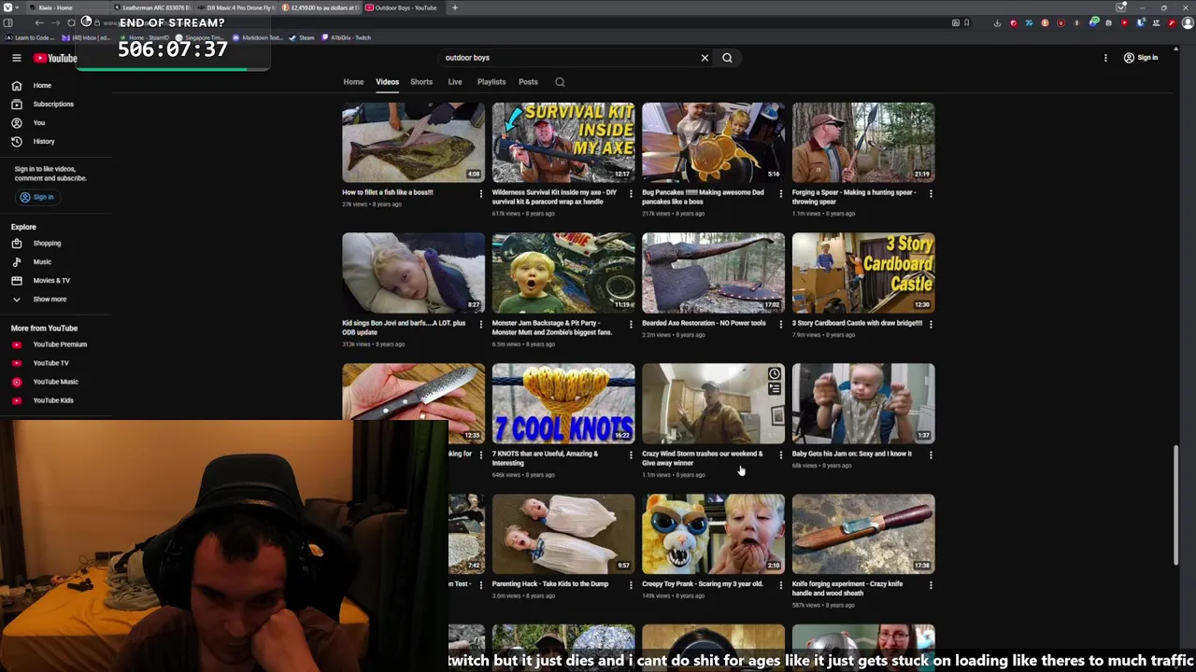Viewport: 1196px width, 672px height.
Task: Click the page vertical scrollbar thumb
Action: (x=1175, y=505)
